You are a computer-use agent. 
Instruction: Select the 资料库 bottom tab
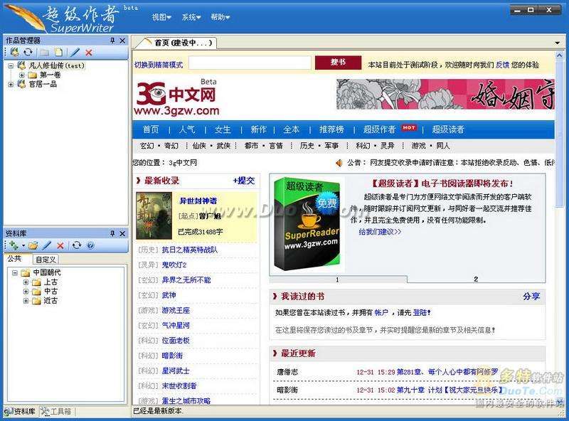21,412
